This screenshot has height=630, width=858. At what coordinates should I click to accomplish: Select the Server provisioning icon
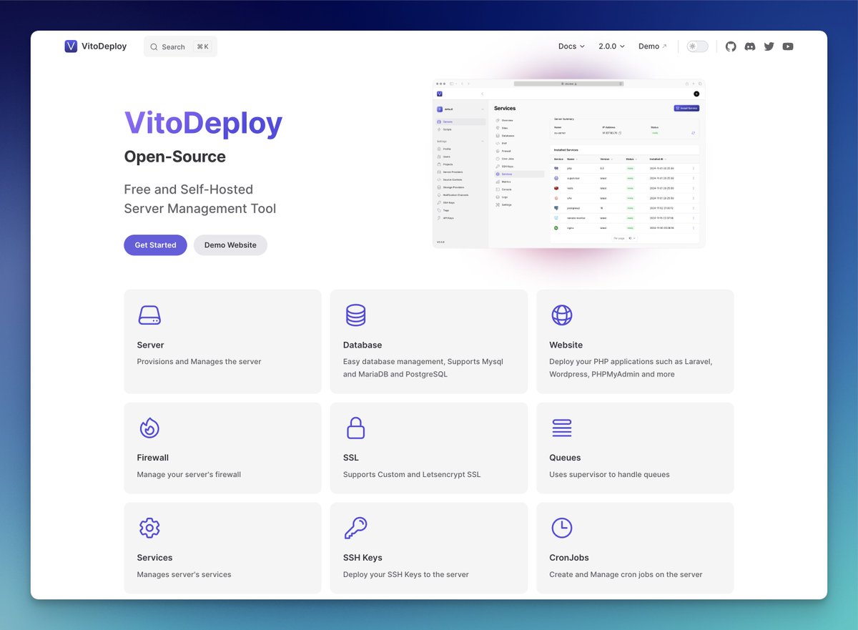coord(150,315)
